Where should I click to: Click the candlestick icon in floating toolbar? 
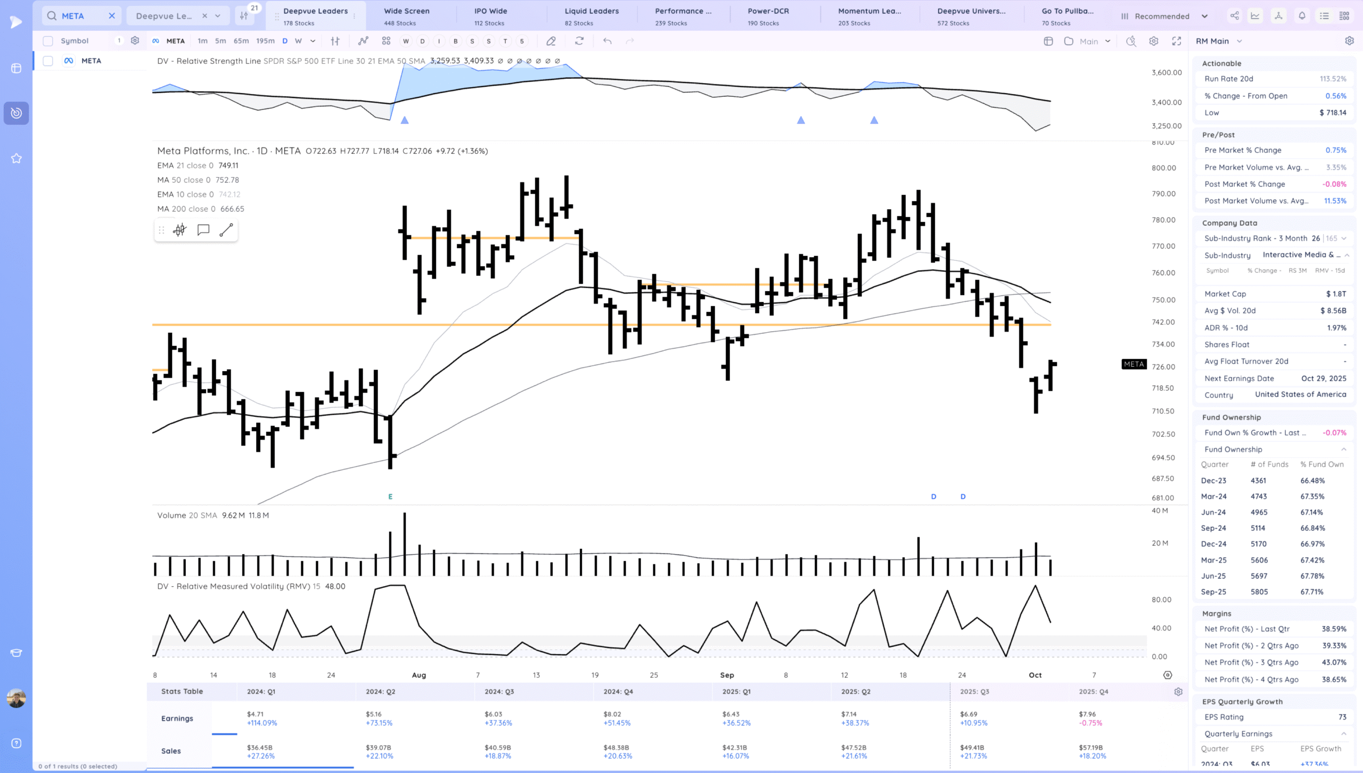click(x=180, y=230)
